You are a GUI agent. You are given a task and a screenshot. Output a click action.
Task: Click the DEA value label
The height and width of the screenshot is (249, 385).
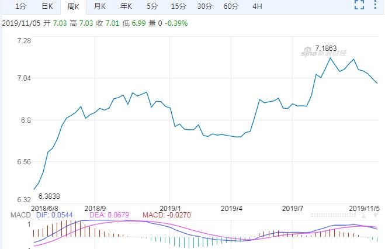tap(107, 215)
